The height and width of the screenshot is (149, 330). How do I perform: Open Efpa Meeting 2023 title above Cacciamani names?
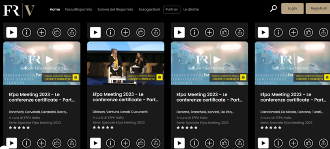coord(293,97)
